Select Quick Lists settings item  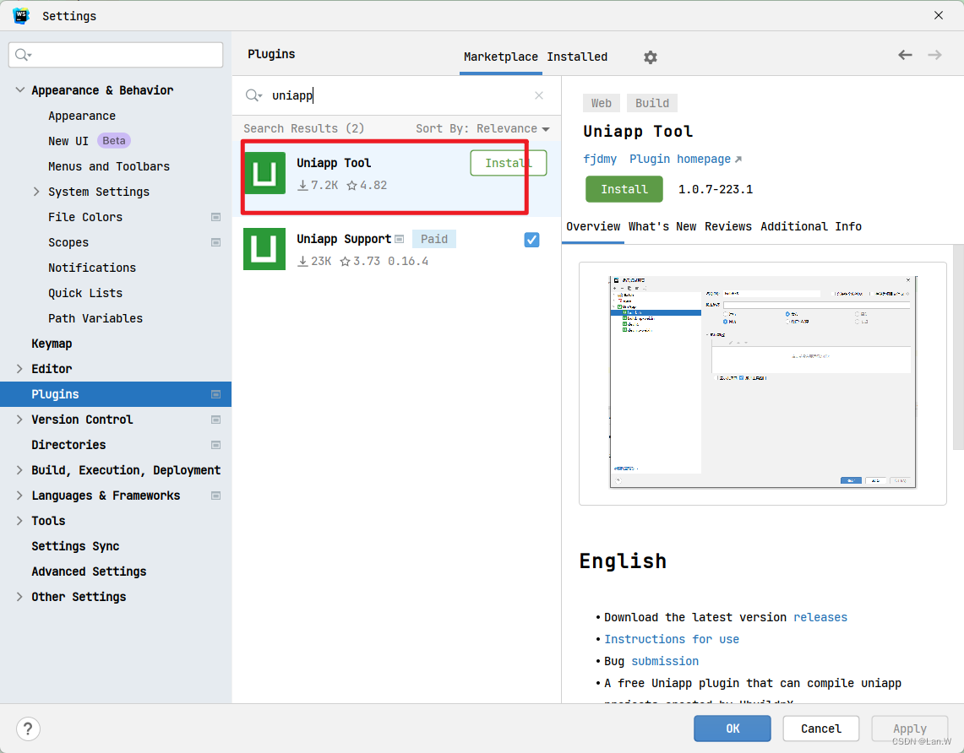point(85,293)
